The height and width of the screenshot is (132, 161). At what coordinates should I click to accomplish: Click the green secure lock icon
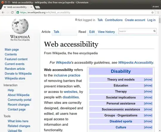(18, 12)
